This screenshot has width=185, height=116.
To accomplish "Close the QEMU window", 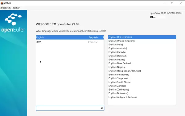I will click(x=181, y=3).
